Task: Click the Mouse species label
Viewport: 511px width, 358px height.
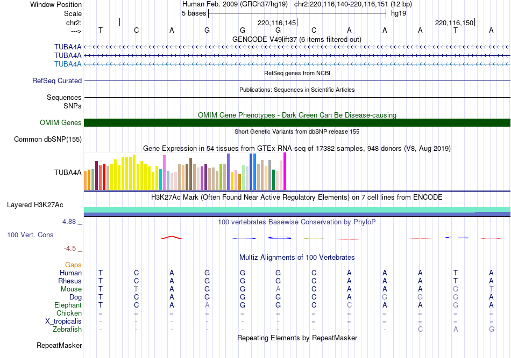Action: tap(71, 289)
